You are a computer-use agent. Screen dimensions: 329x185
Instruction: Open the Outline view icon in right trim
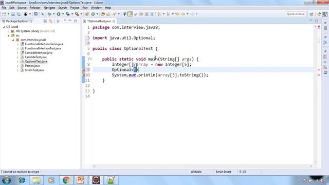coord(325,43)
